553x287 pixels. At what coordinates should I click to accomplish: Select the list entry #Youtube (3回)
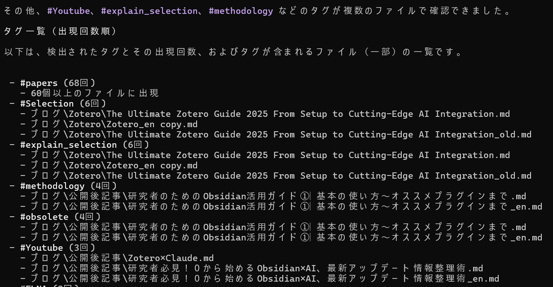[58, 248]
